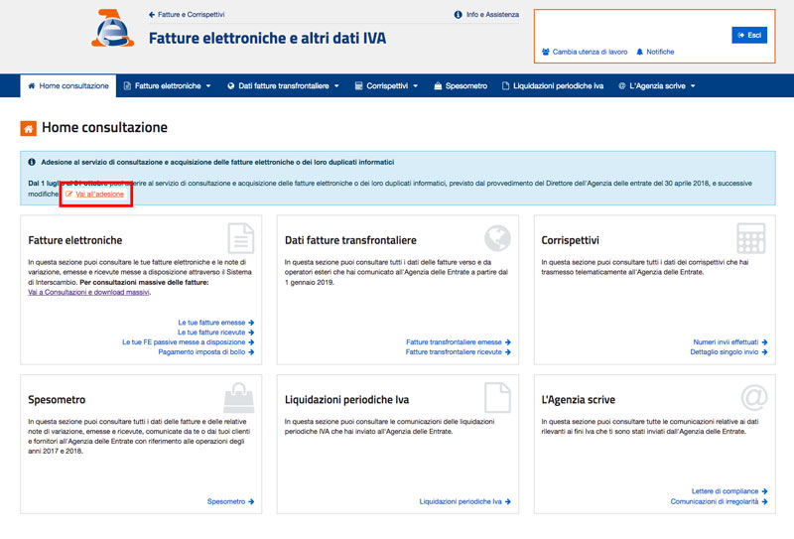This screenshot has height=539, width=794.
Task: Click the Dati fatture transfrontaliere card title
Action: (350, 240)
